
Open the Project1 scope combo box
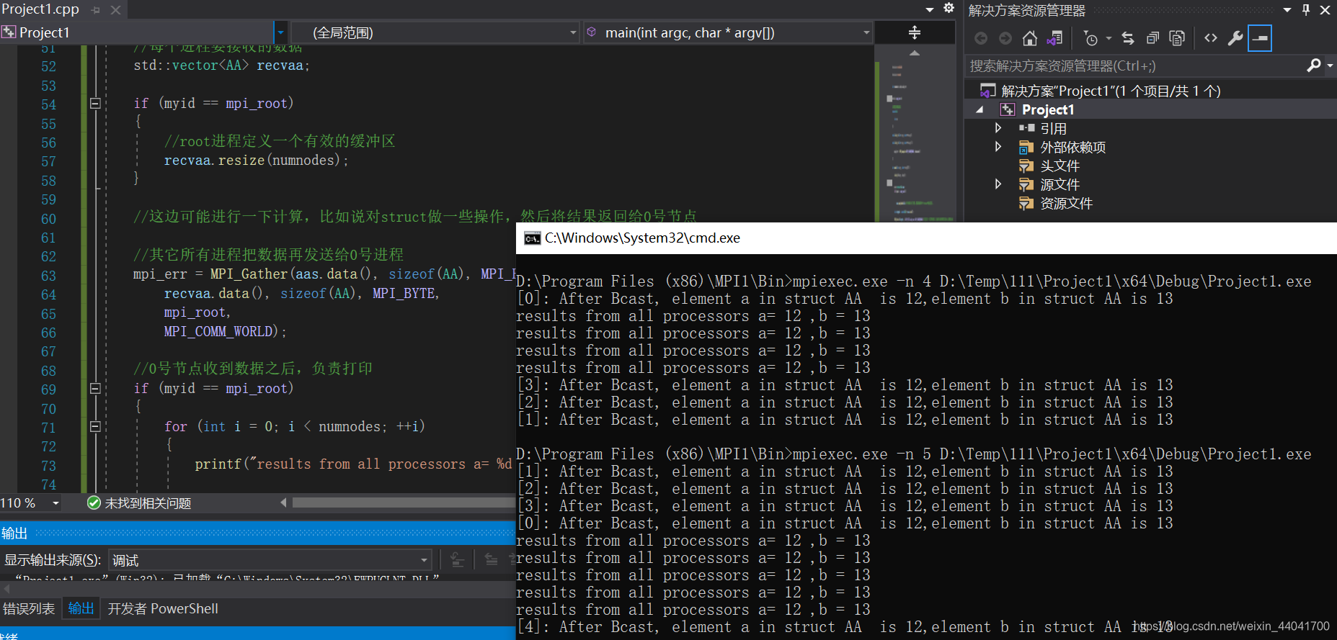[x=143, y=32]
